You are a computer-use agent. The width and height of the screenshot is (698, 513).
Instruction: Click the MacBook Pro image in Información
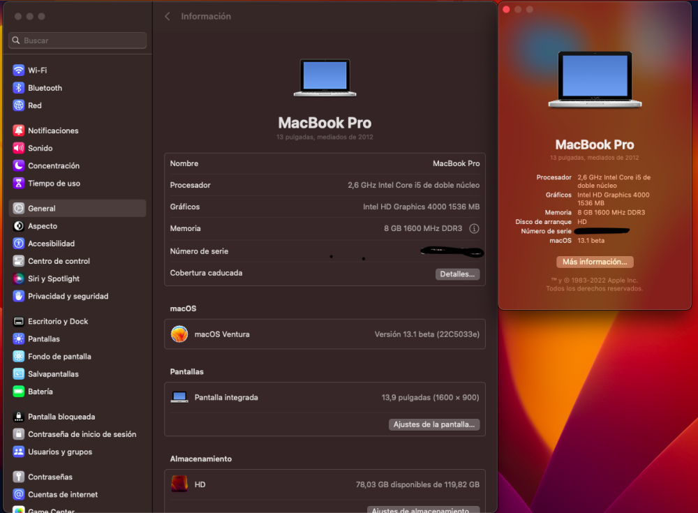pyautogui.click(x=325, y=78)
